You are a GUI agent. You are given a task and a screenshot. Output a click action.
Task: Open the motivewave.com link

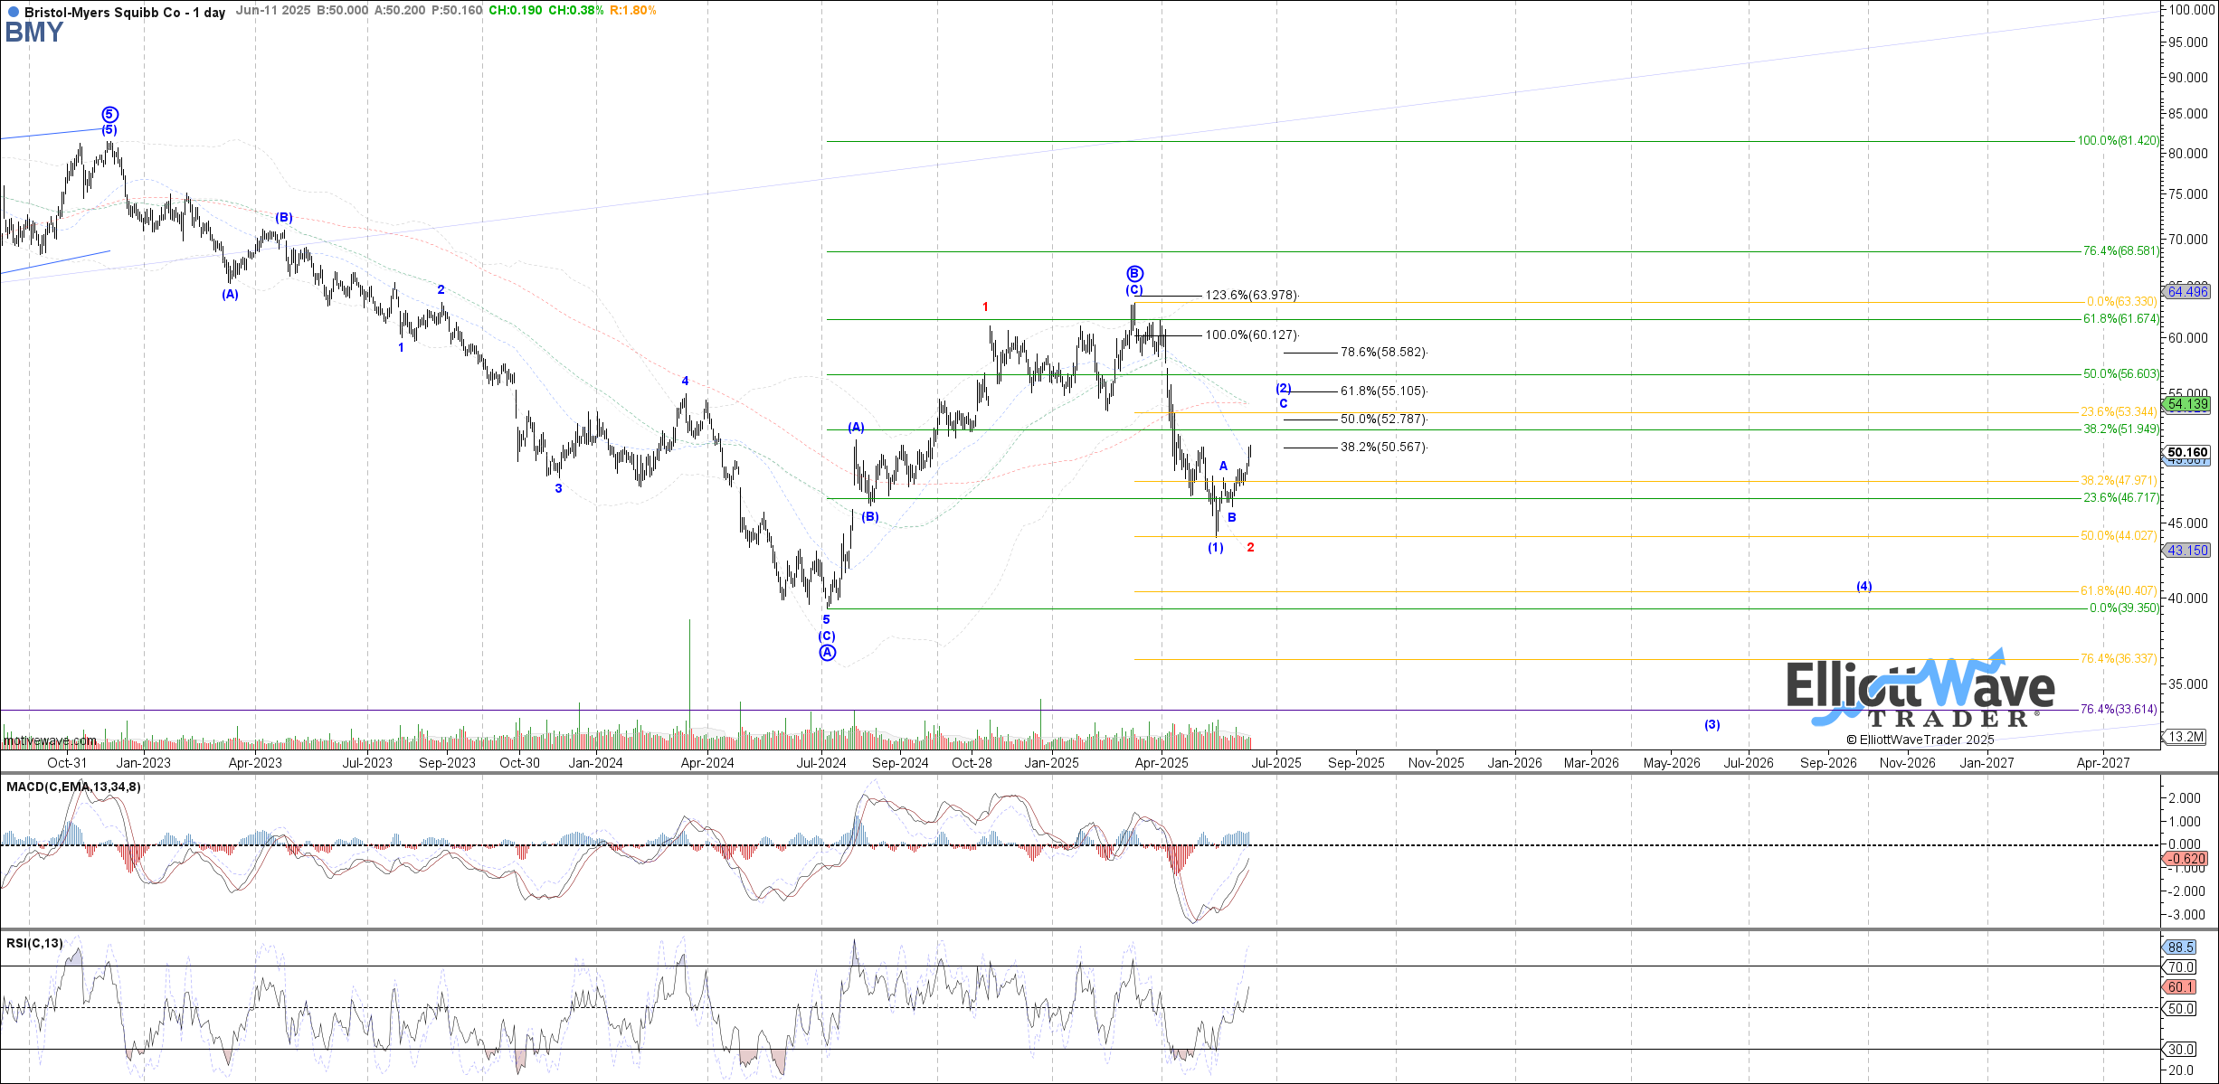pos(50,740)
